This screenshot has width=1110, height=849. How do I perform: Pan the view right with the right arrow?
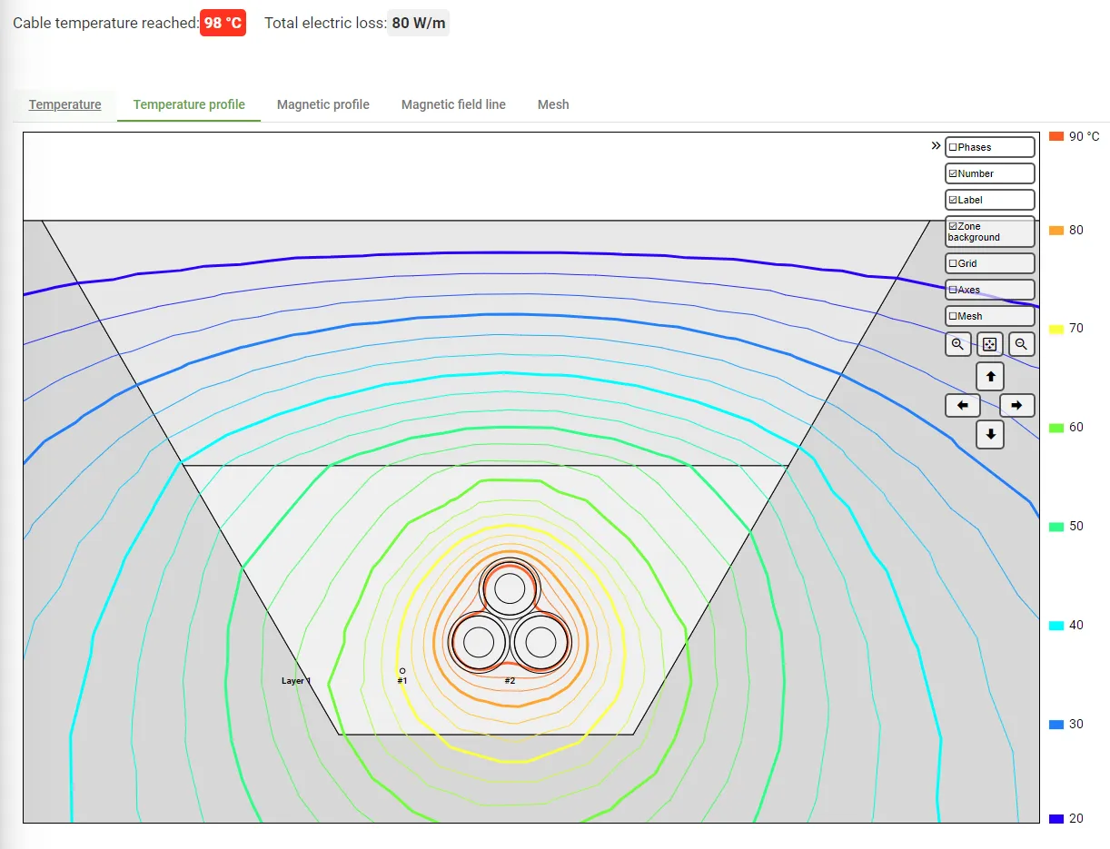click(x=1017, y=405)
